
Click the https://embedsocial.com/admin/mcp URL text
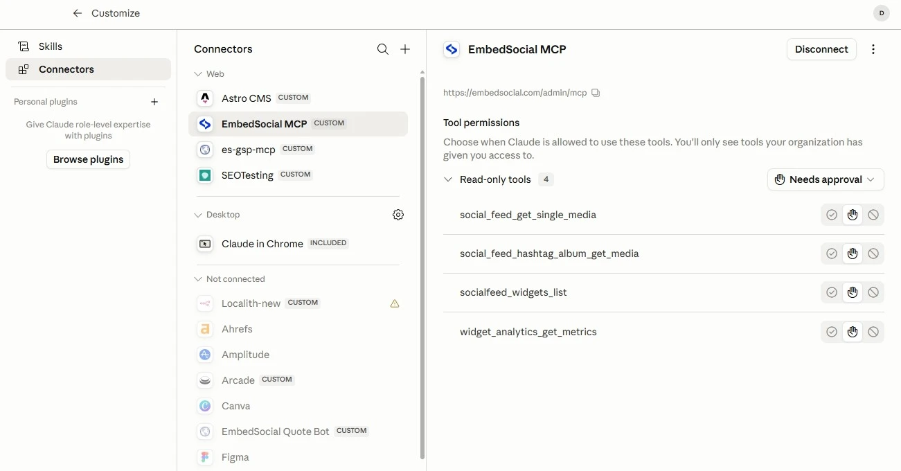(x=515, y=93)
